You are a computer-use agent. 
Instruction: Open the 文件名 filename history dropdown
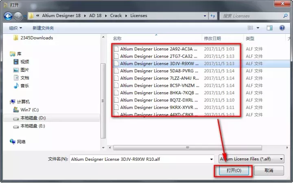[211, 159]
